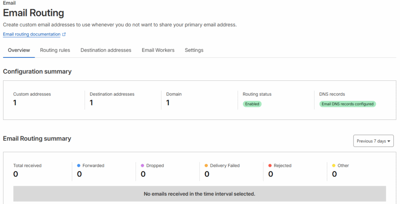Click the Custom addresses label
Viewport: 400px width, 204px height.
(32, 94)
